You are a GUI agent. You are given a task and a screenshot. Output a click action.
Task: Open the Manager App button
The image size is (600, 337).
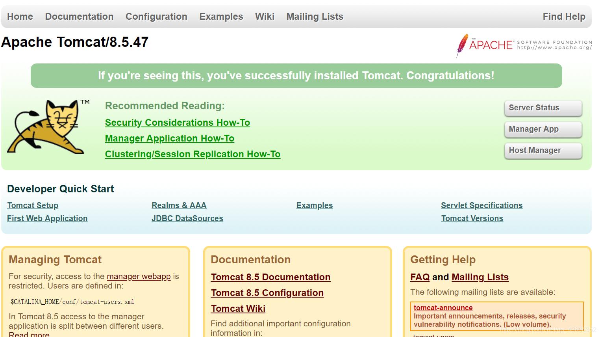click(x=543, y=129)
